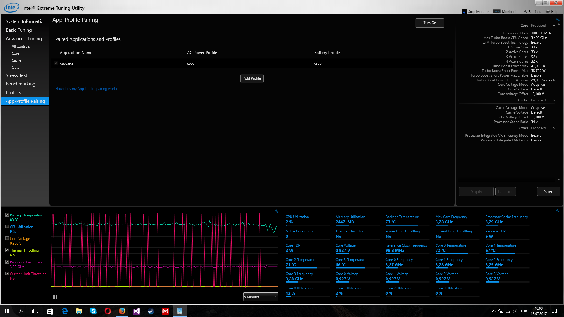Open Task View on the taskbar
The image size is (564, 317).
point(35,311)
